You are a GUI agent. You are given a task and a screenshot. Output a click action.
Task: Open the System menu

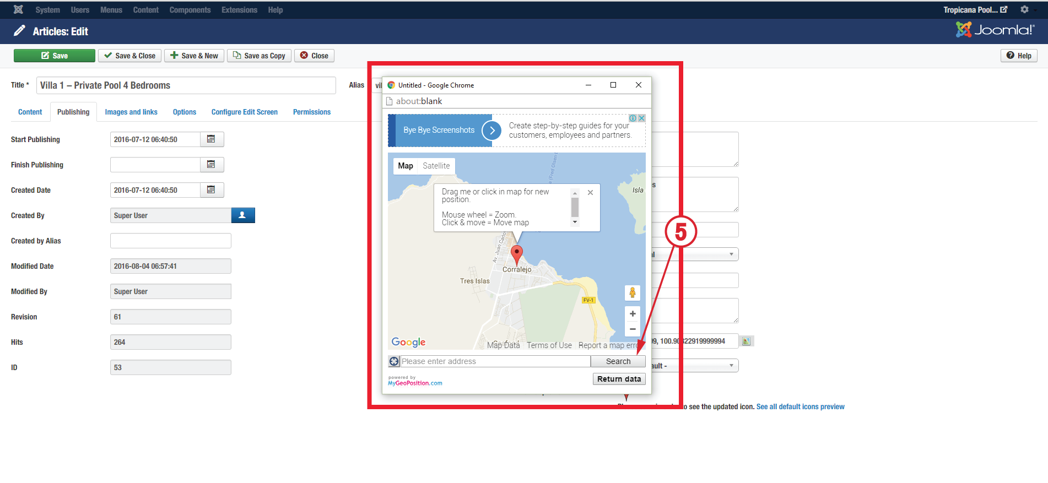[x=48, y=10]
